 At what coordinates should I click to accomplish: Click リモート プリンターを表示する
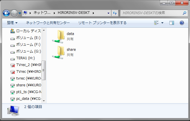tap(102, 23)
